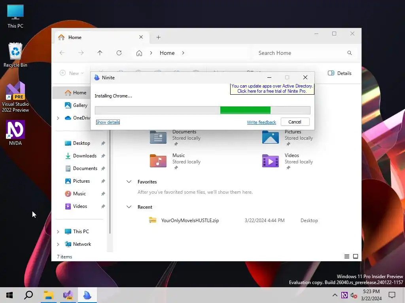Viewport: 405px width, 303px height.
Task: Click the navigation pane scrollbar
Action: coord(110,182)
